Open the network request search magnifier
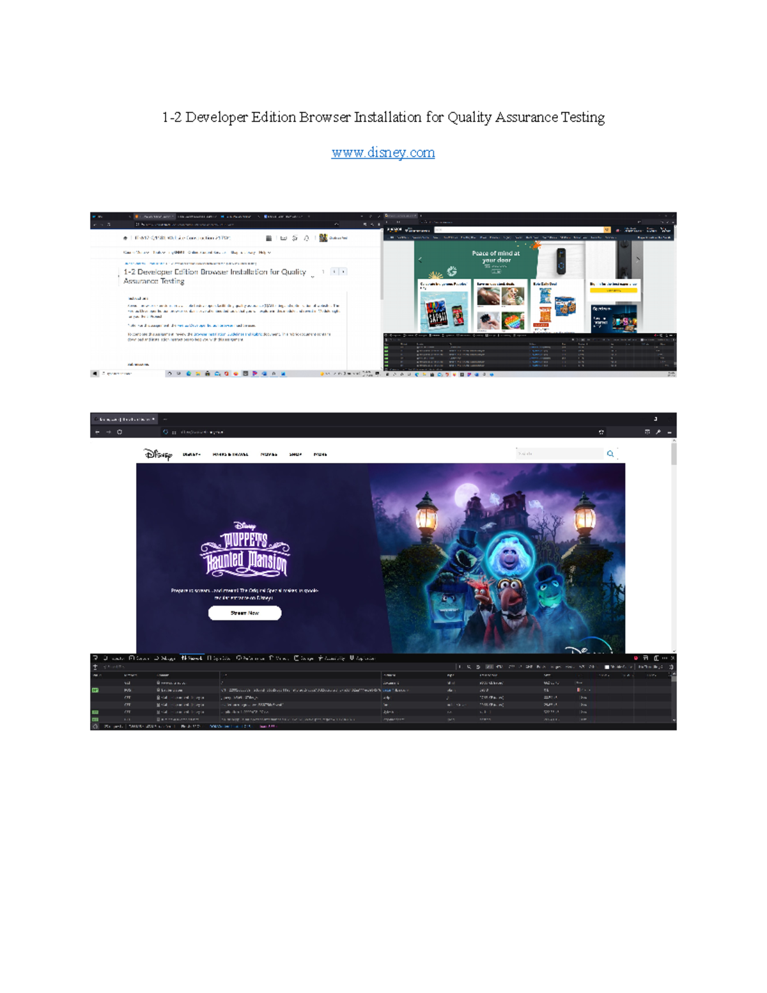Image resolution: width=767 pixels, height=993 pixels. (469, 668)
